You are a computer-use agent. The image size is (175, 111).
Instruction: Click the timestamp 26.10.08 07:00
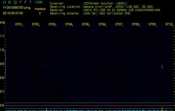13,13
